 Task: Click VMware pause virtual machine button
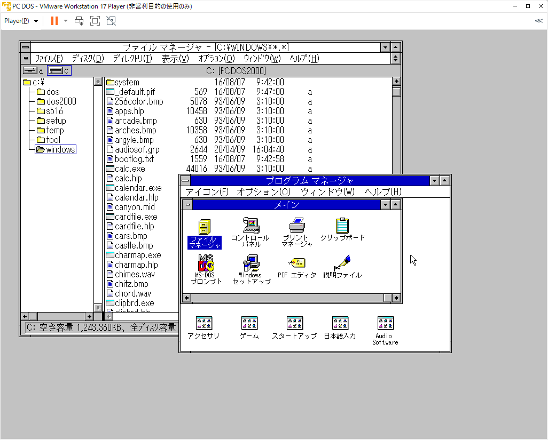point(54,21)
